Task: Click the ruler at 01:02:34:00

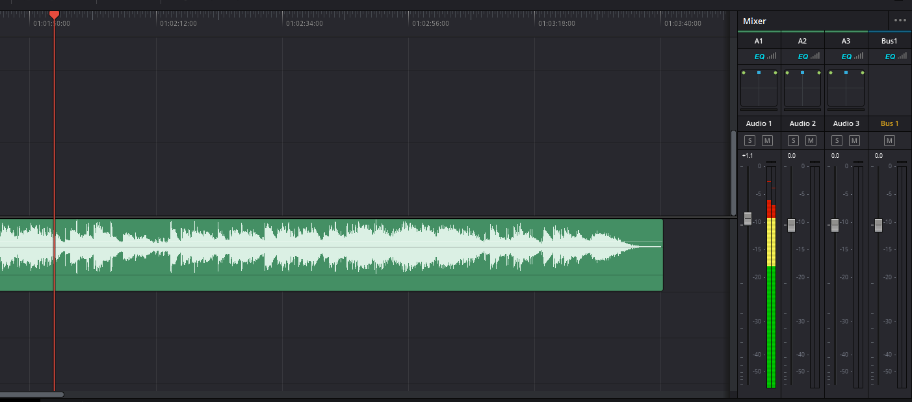Action: pos(304,23)
